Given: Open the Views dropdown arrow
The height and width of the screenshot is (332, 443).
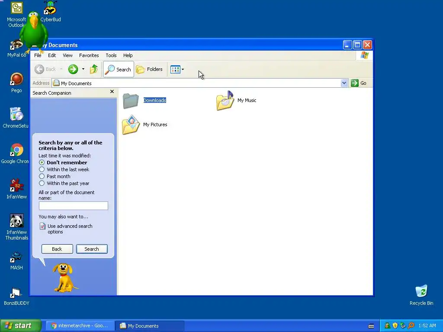Looking at the screenshot, I should tap(183, 69).
